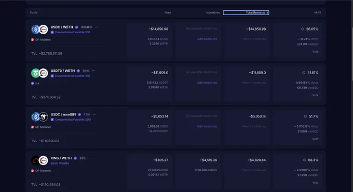Open the Concentrated Volatile 100 link under USDC / WETH

[73, 32]
